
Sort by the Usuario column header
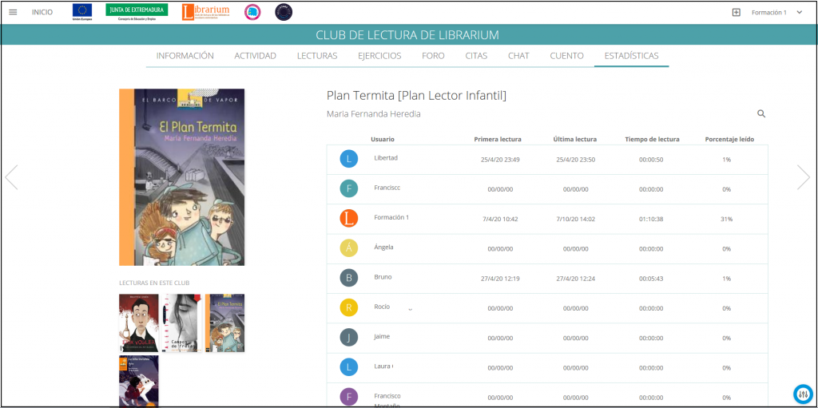coord(383,139)
